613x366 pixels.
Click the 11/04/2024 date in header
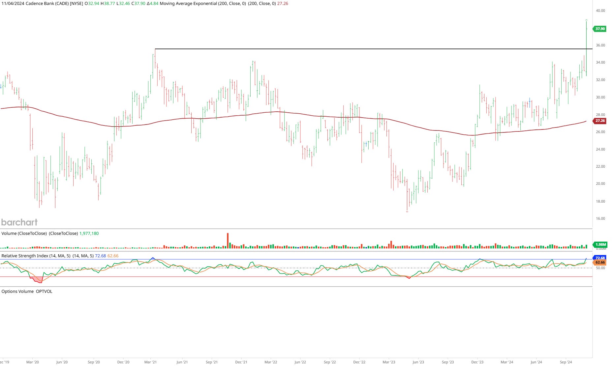[x=13, y=4]
